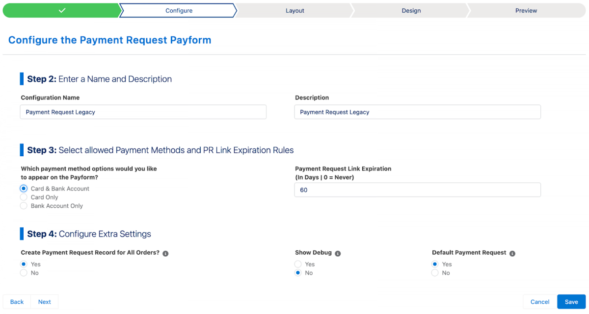Click the Payment Request Link Expiration field
Viewport: 589px width, 314px height.
click(417, 190)
